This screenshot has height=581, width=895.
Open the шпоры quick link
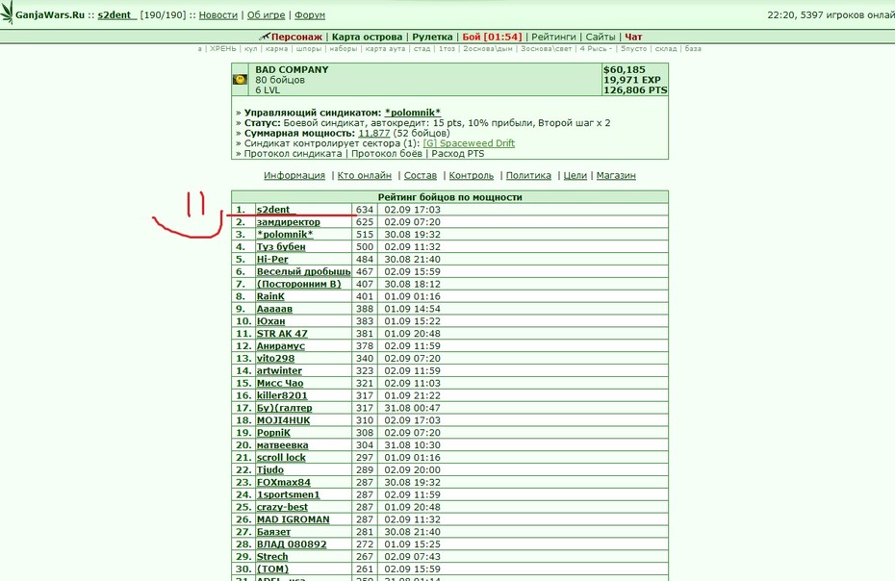(x=309, y=49)
